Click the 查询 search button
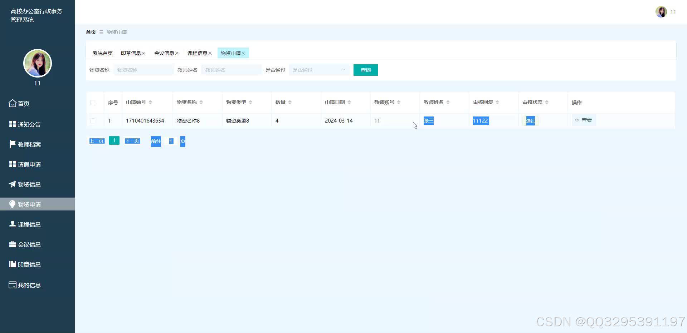The width and height of the screenshot is (687, 333). (x=366, y=70)
